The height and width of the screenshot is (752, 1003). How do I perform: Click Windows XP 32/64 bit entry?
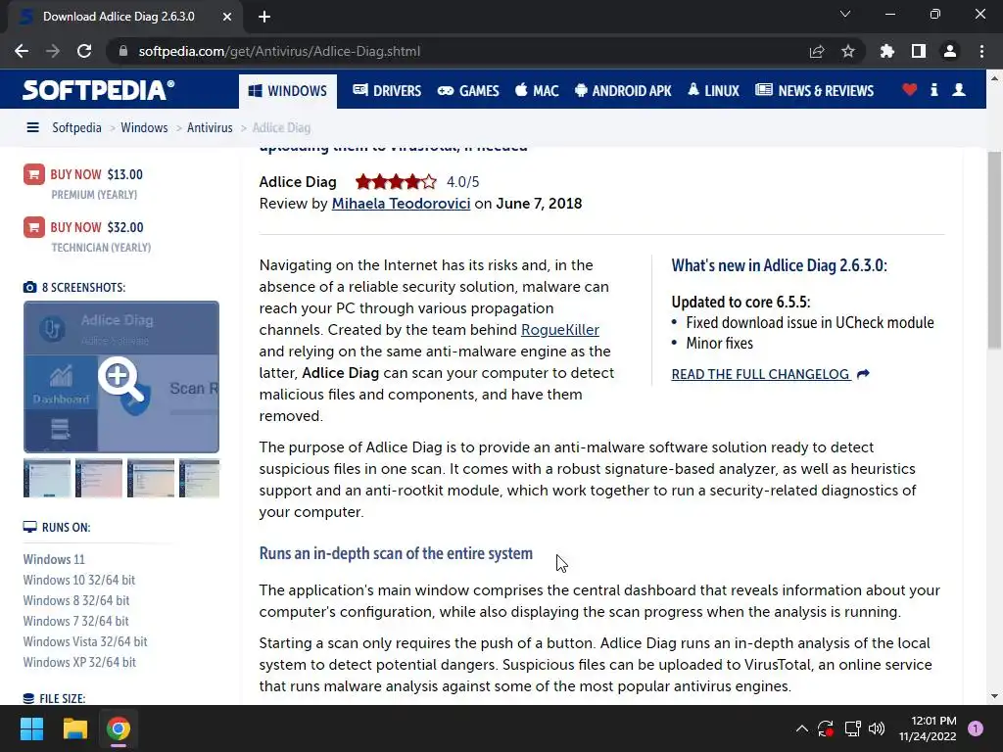click(x=79, y=662)
